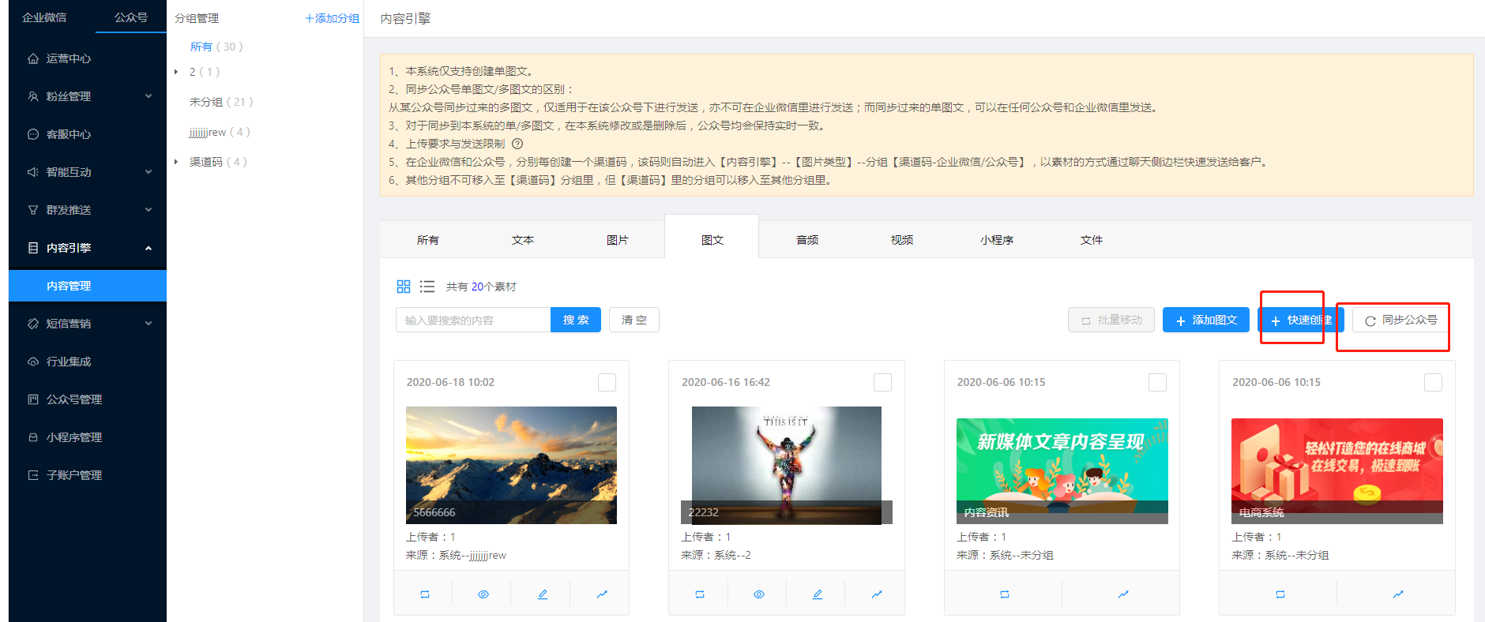This screenshot has height=622, width=1485.
Task: Click 添加图文 button
Action: pyautogui.click(x=1206, y=320)
